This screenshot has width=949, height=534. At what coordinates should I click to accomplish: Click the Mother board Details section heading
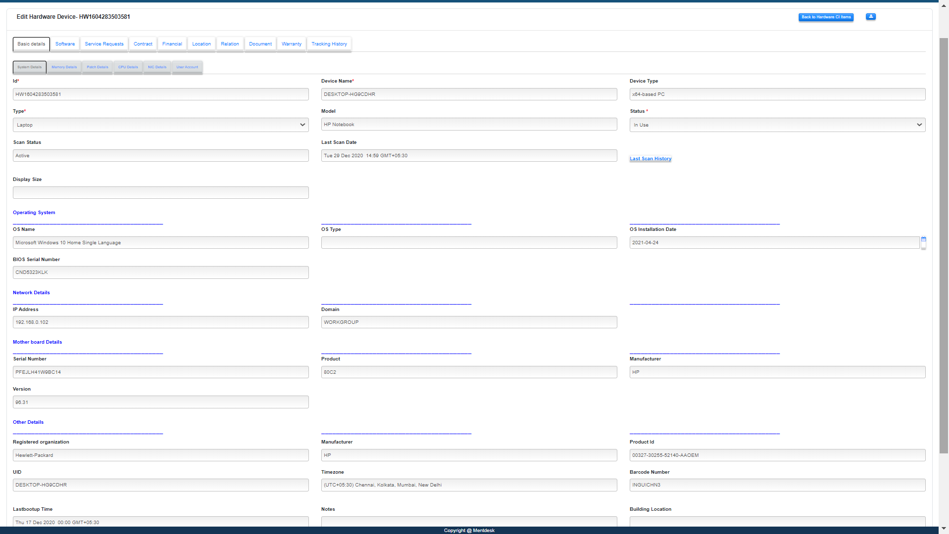point(38,342)
